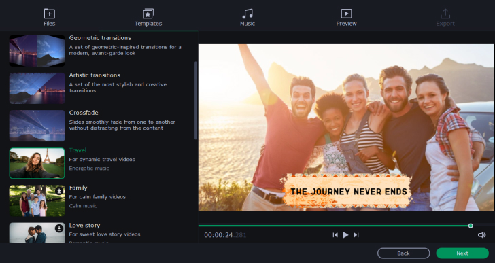Click the 'Love story' title text
The height and width of the screenshot is (263, 495).
(x=84, y=226)
